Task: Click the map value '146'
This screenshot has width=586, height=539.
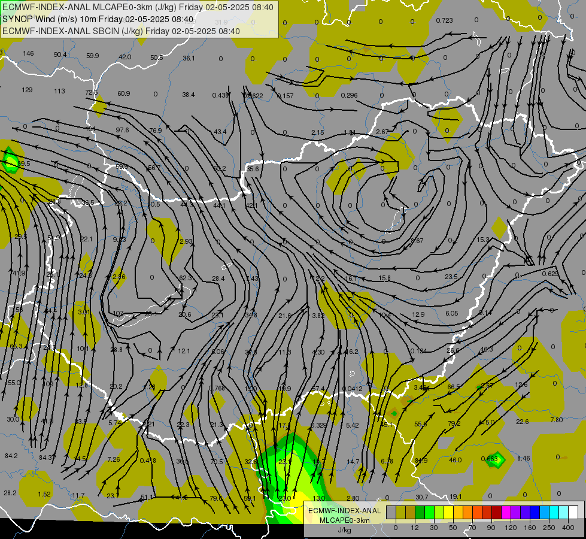Action: pyautogui.click(x=28, y=53)
